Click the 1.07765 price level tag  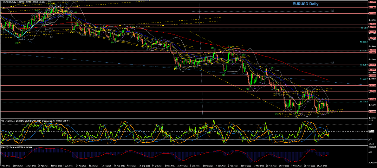tap(372, 91)
